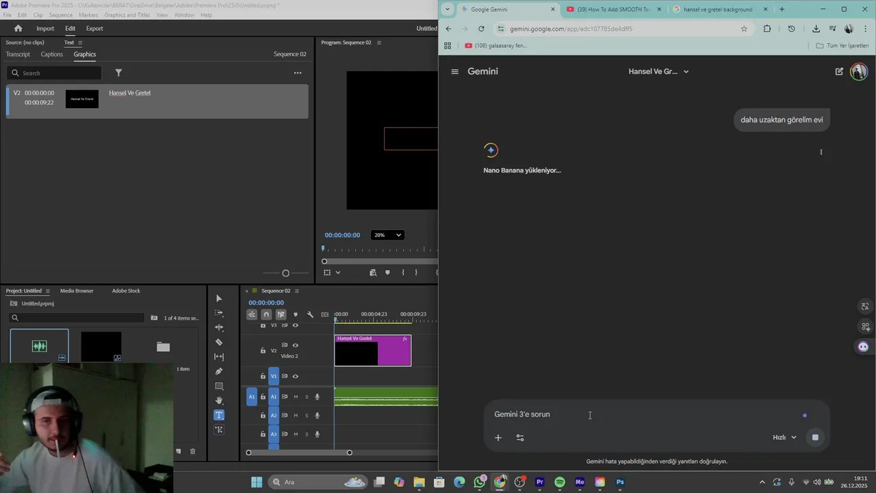The height and width of the screenshot is (493, 876).
Task: Open Adobe Stock panel tab
Action: coord(126,290)
